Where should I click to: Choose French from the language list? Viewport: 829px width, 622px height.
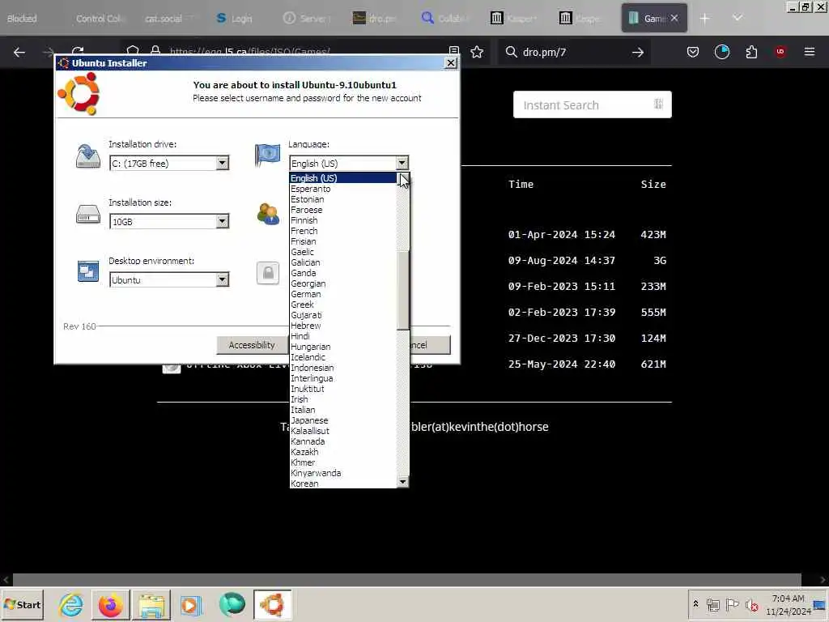click(x=304, y=231)
